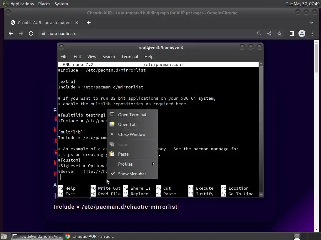321x240 pixels.
Task: Click the zoom magnifier icon in address bar
Action: 259,33
